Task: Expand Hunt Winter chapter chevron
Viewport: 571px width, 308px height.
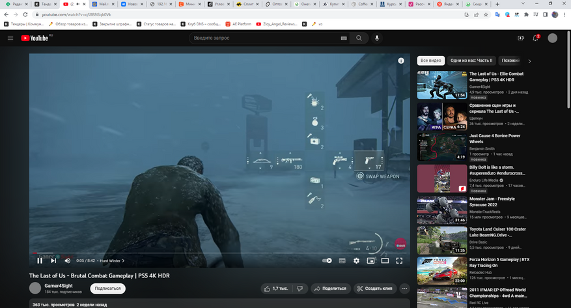Action: (123, 260)
